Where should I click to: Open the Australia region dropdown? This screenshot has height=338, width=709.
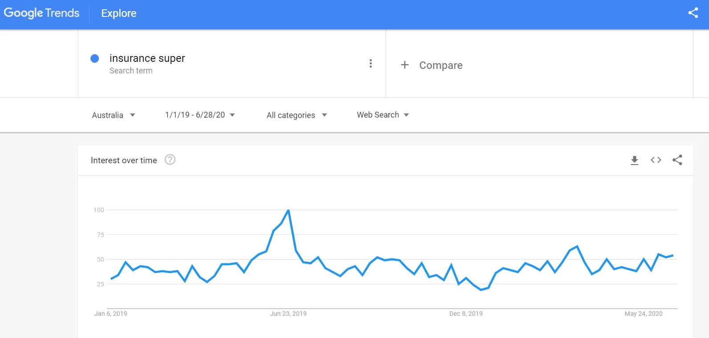(113, 115)
